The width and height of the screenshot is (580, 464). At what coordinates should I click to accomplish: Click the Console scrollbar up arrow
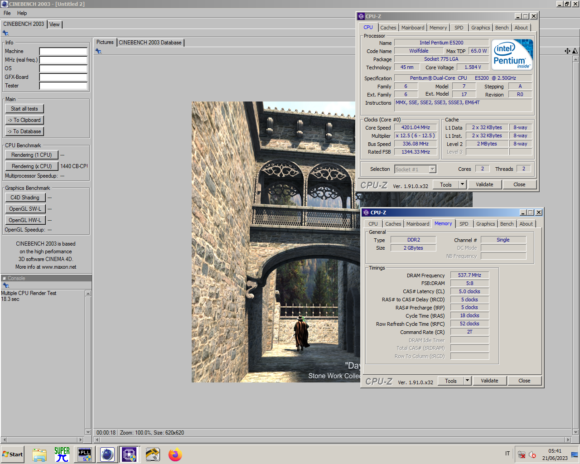click(88, 294)
